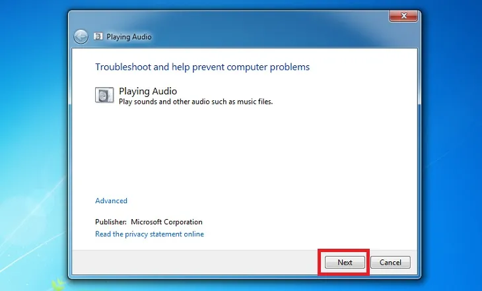Click the Microsoft Corporation publisher name

point(166,222)
